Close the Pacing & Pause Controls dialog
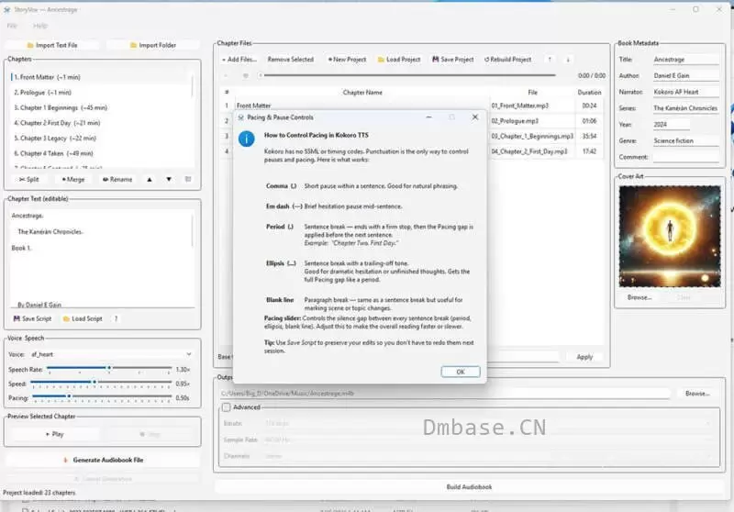Screen dimensions: 734x512 tap(475, 117)
